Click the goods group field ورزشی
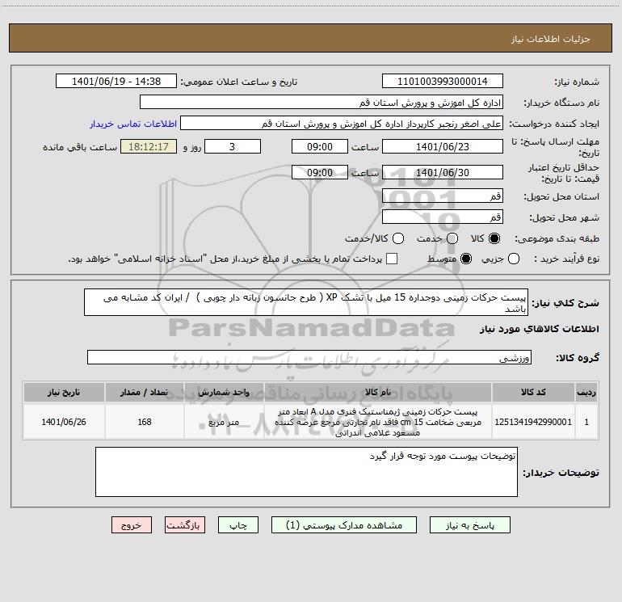This screenshot has width=622, height=602. tap(309, 357)
